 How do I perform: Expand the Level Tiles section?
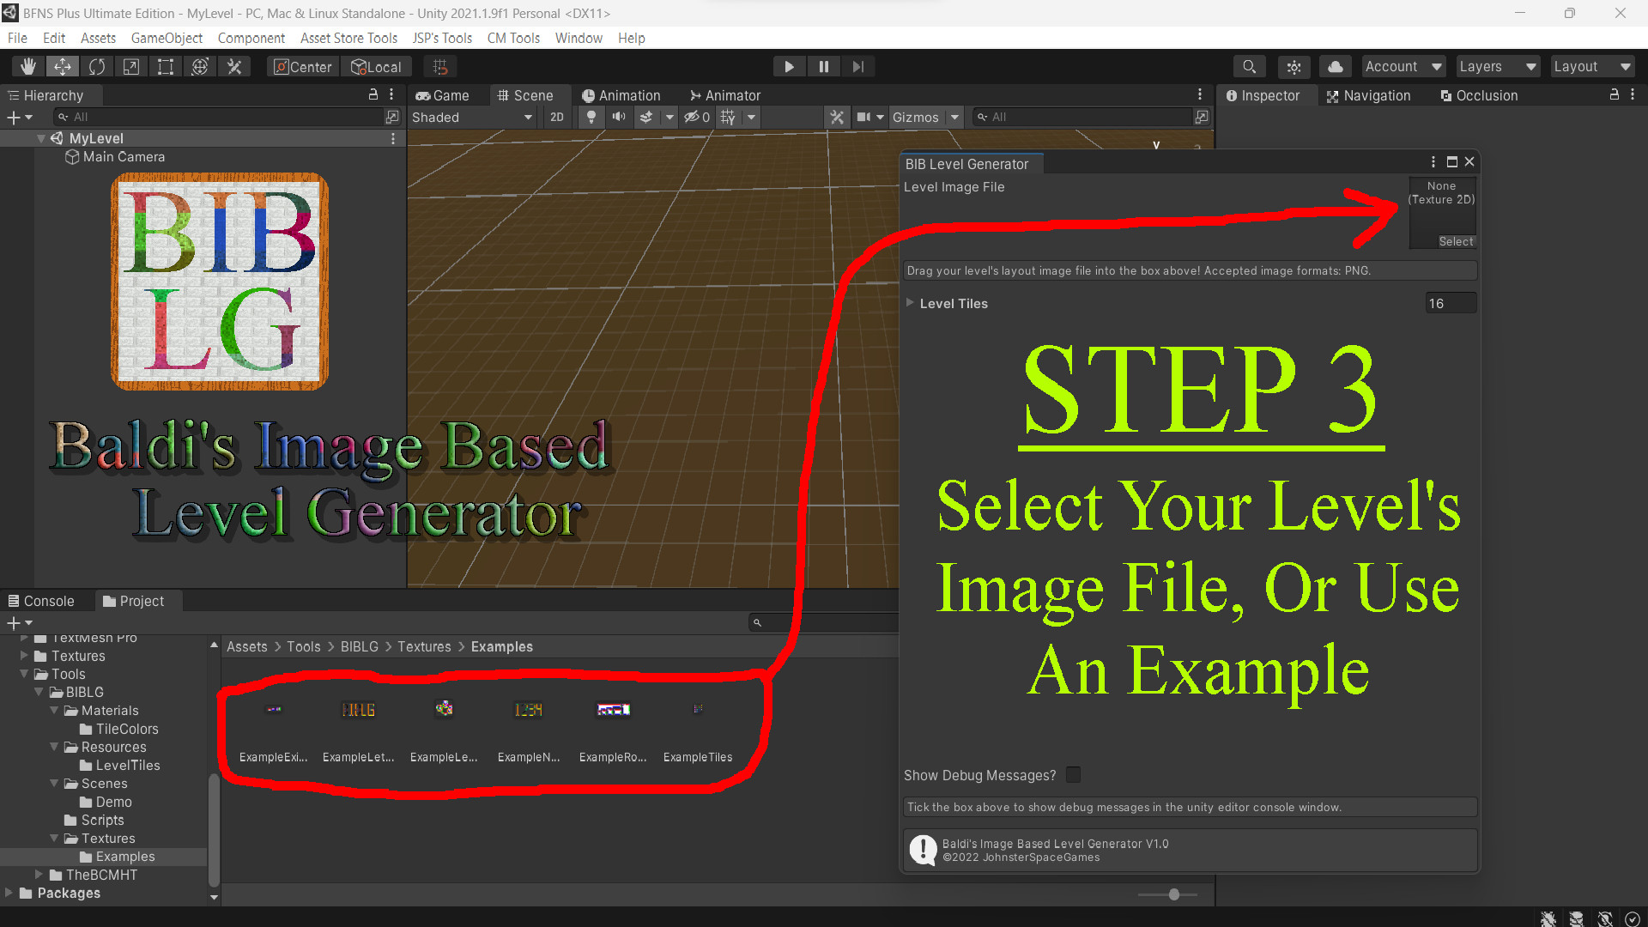(x=910, y=303)
